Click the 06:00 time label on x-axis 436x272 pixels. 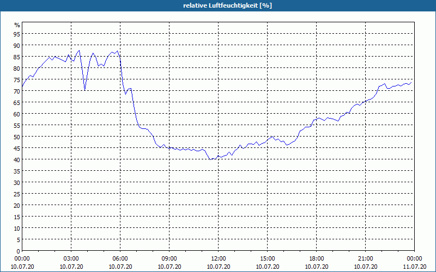coord(120,259)
